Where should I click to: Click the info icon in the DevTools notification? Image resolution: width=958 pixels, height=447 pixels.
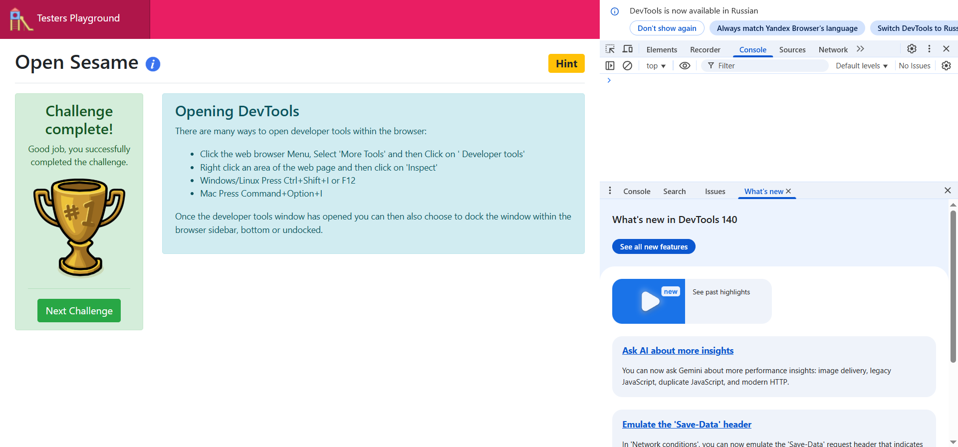615,11
